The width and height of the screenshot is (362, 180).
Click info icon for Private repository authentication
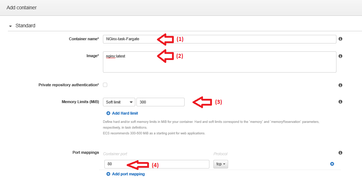pos(340,85)
